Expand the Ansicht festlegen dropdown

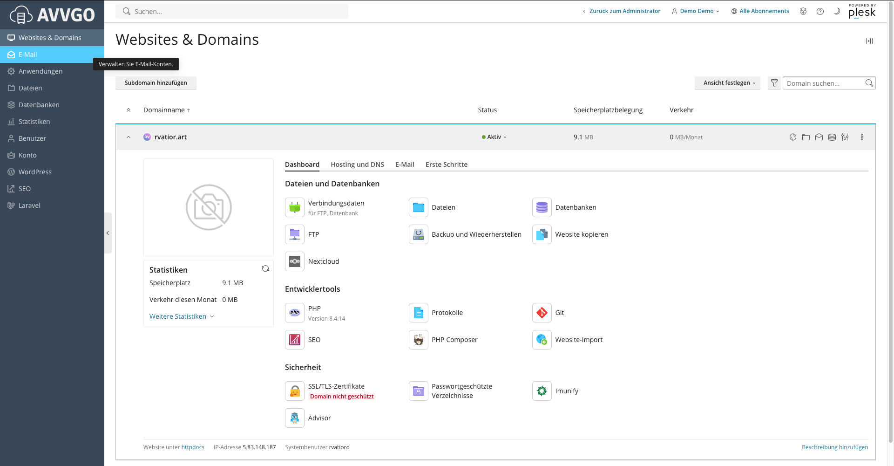coord(727,83)
